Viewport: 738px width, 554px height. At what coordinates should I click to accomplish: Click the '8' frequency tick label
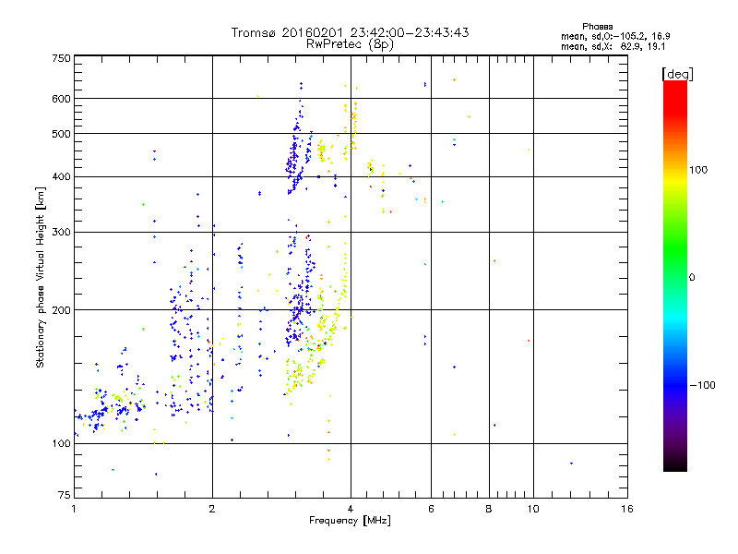click(x=489, y=509)
